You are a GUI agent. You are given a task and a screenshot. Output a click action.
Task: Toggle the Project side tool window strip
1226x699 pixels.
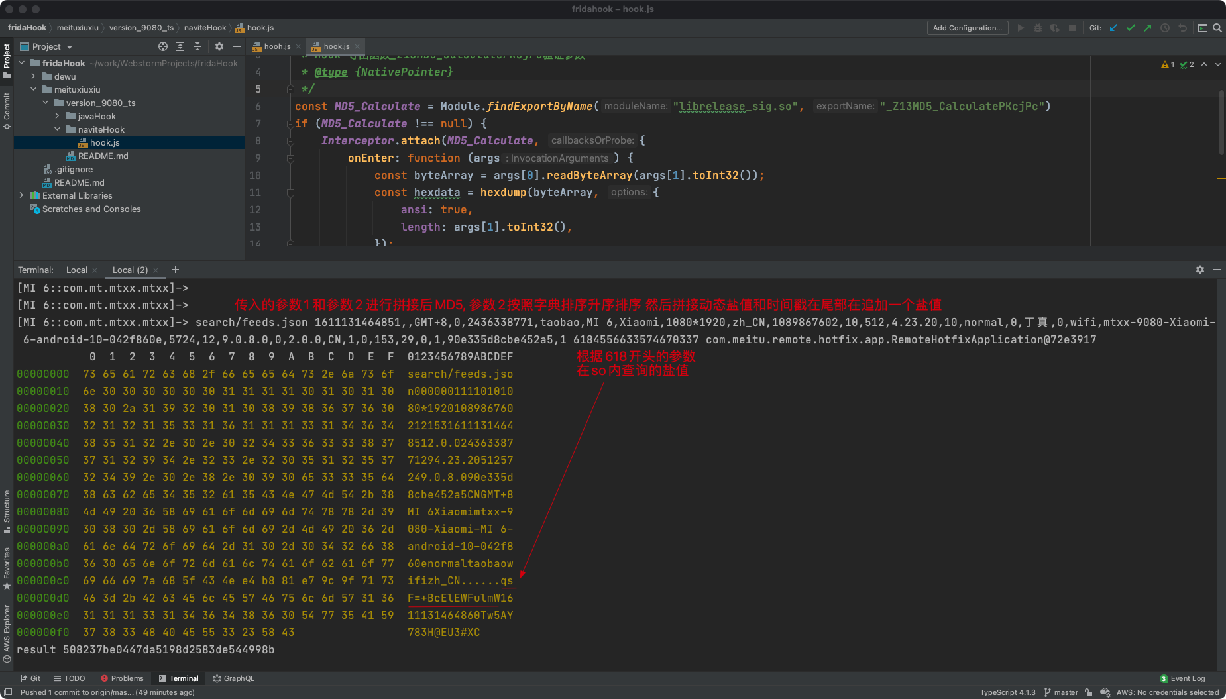pos(7,60)
